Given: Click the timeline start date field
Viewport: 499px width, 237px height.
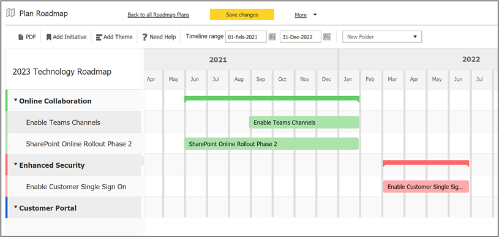Looking at the screenshot, I should click(246, 37).
